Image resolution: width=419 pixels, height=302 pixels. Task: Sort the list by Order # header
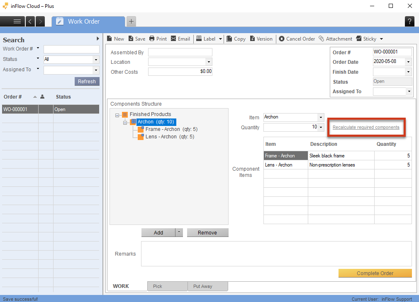click(12, 97)
